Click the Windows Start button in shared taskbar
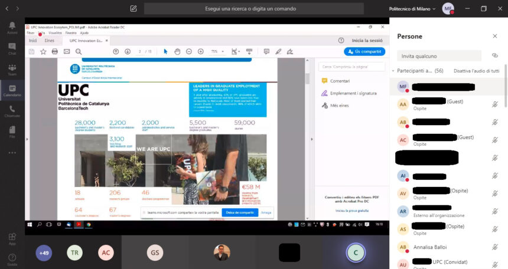The height and width of the screenshot is (269, 508). (x=30, y=224)
